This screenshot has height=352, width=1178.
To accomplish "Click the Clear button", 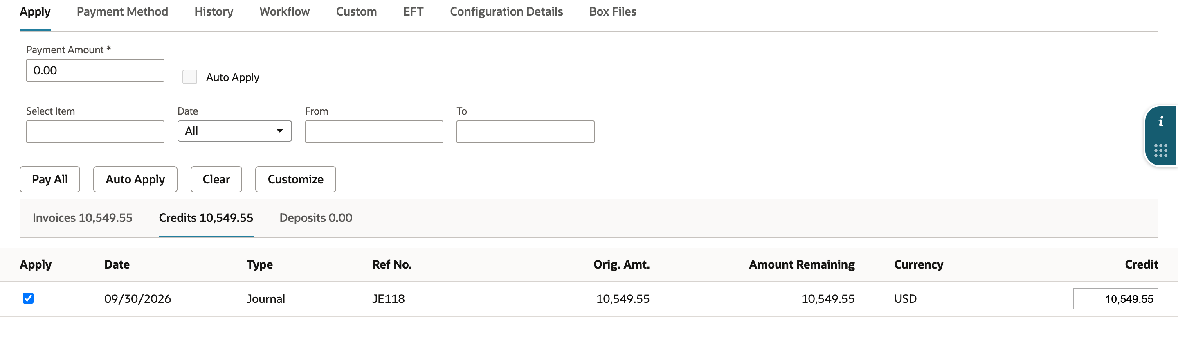I will (216, 179).
